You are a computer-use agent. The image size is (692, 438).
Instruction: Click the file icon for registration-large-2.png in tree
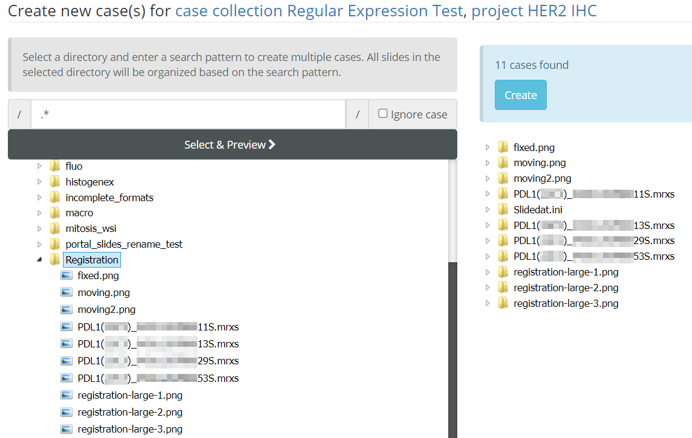point(67,412)
